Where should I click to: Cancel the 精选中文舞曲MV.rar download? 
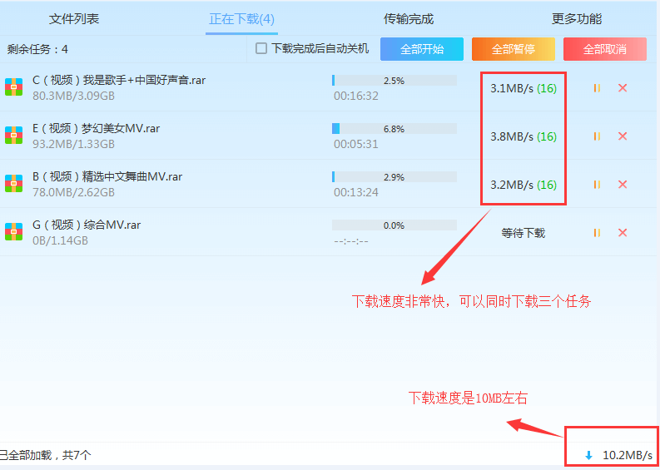point(623,185)
